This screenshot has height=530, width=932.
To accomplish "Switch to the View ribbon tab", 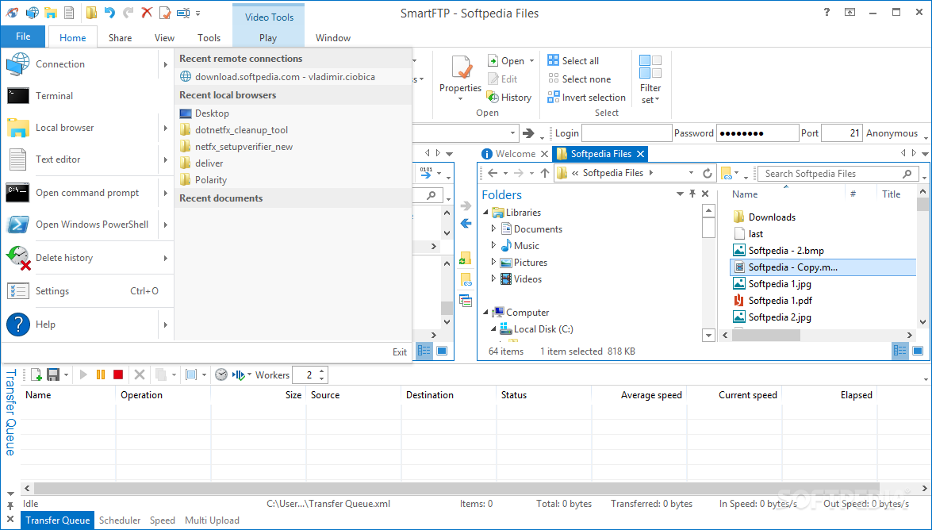I will point(165,37).
